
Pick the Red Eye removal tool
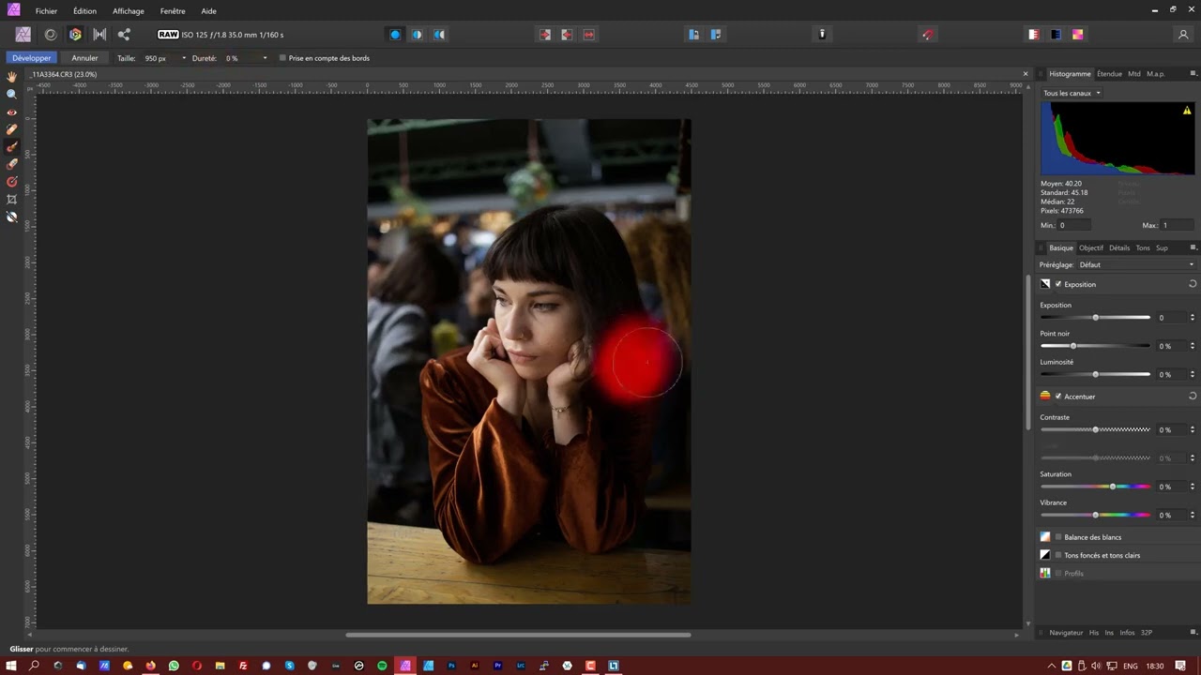[11, 112]
